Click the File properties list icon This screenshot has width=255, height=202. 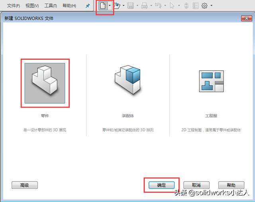click(195, 6)
